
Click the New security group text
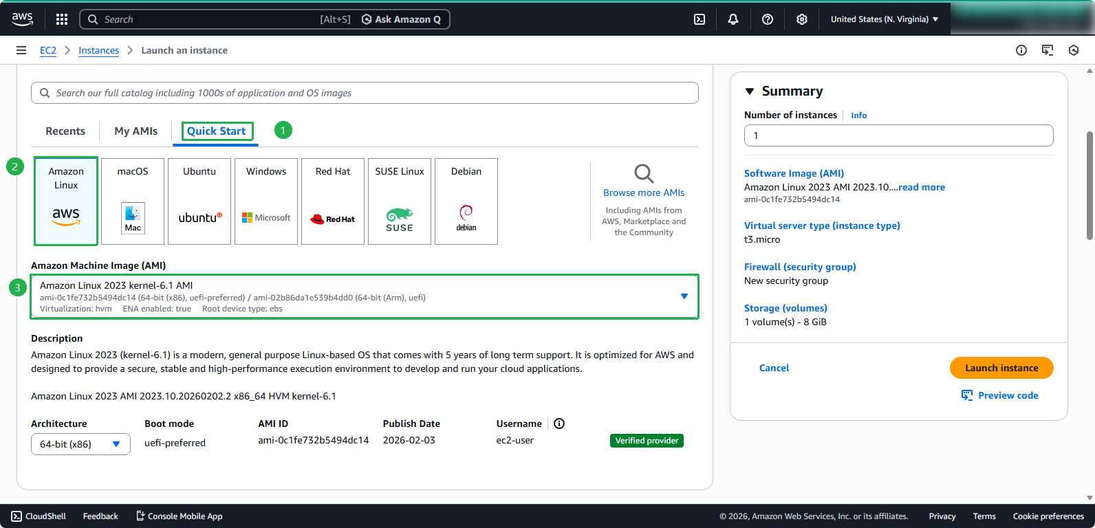click(x=786, y=280)
